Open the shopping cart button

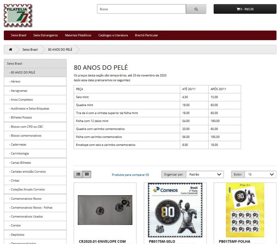point(245,9)
